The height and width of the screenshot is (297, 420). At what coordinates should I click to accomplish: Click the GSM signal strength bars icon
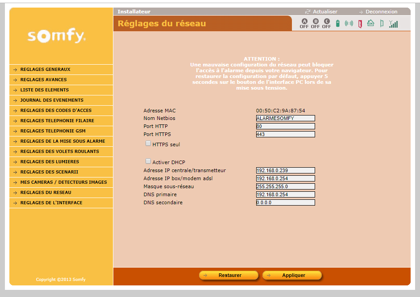393,24
